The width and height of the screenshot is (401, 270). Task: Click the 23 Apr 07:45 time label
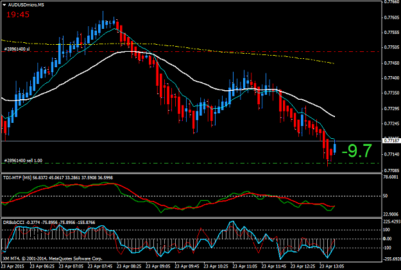(x=100, y=266)
